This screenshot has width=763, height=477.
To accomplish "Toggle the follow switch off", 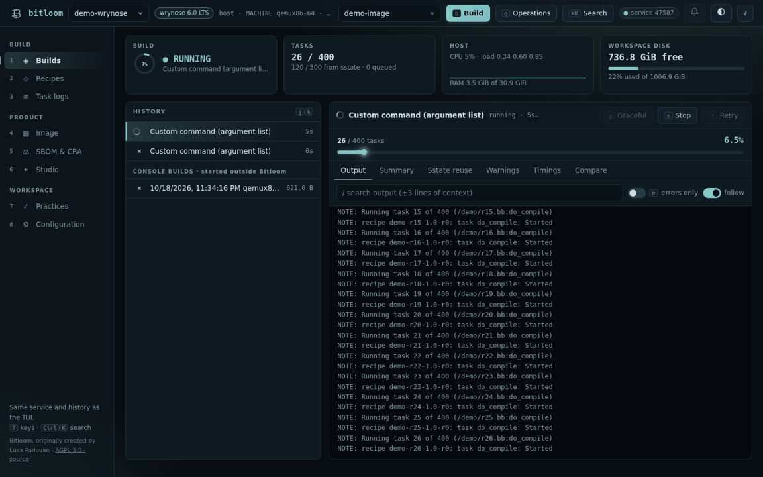I will point(711,193).
